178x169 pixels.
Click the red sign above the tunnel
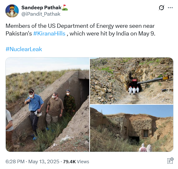[x=134, y=80]
